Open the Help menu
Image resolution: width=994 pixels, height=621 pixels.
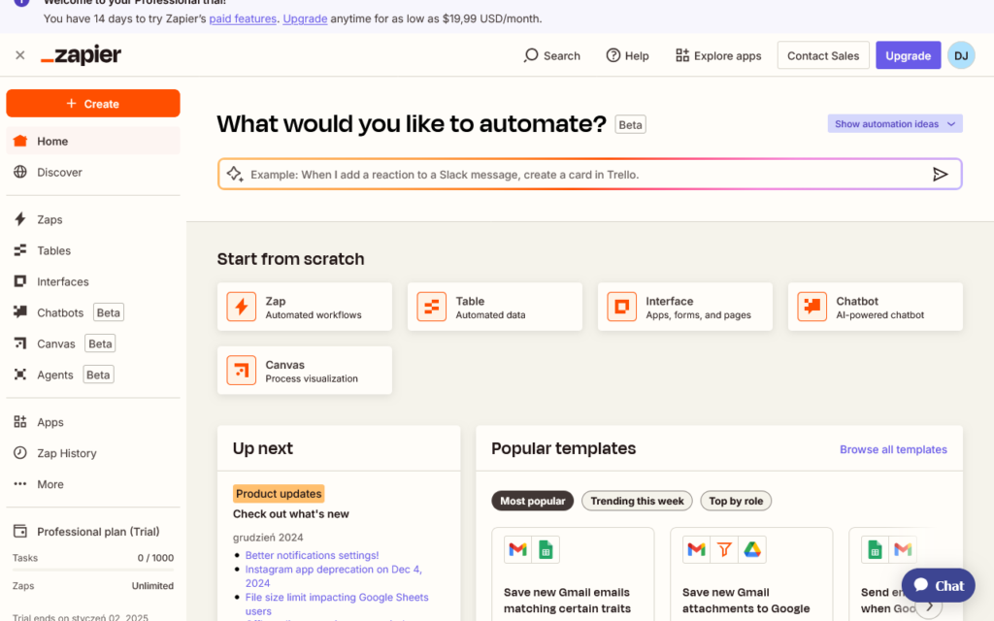coord(628,55)
